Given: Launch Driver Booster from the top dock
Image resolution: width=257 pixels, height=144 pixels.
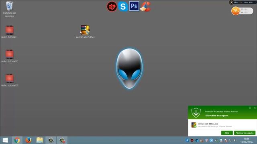Looking at the screenshot, I should [x=112, y=6].
